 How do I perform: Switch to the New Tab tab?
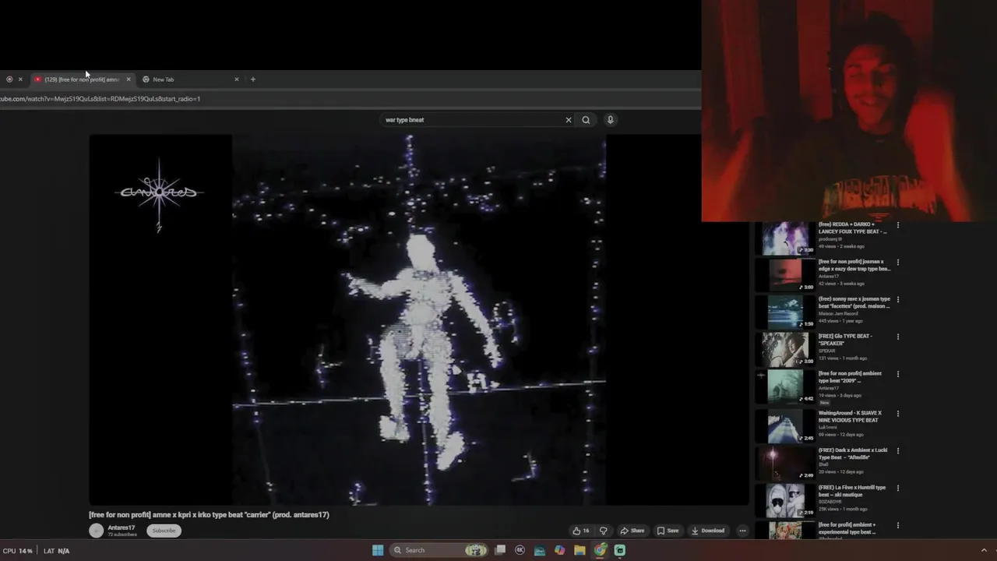point(190,79)
